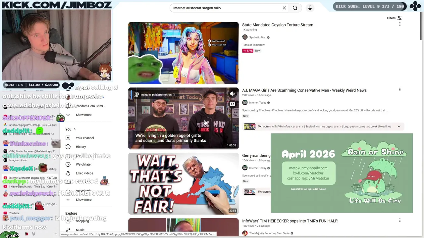Click the red LIVE badge

tap(248, 51)
